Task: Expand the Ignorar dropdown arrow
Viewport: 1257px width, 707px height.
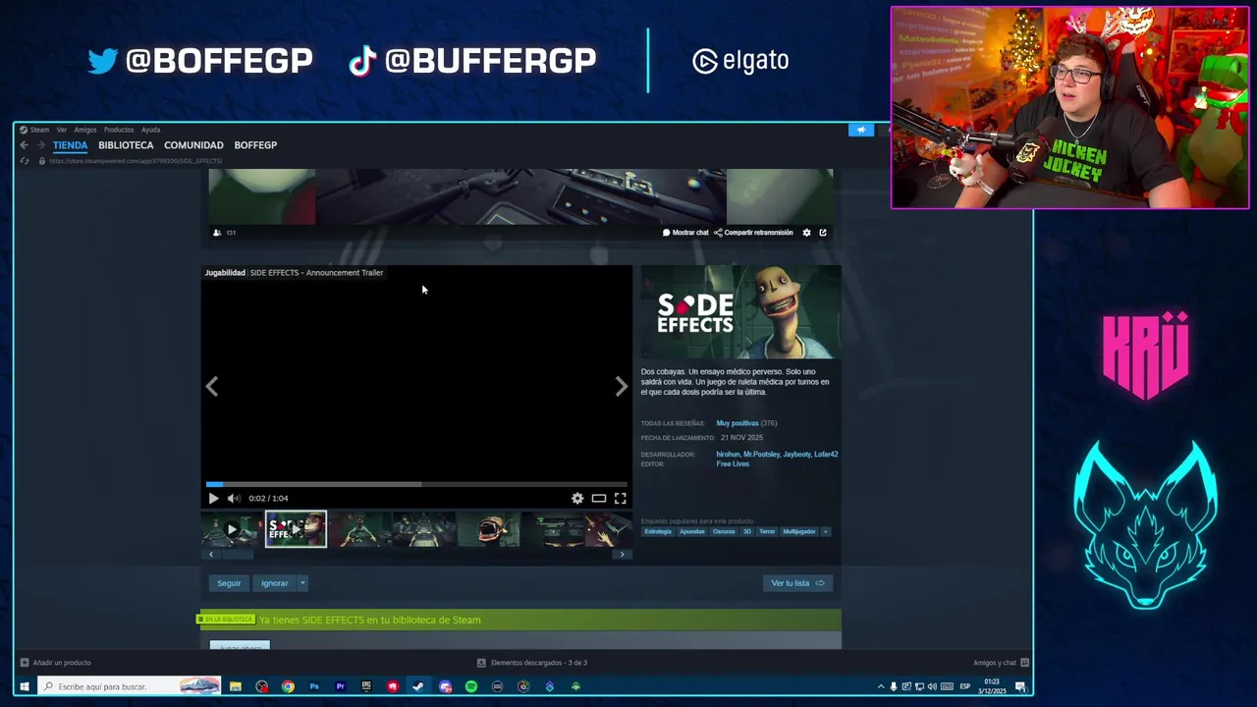Action: [x=302, y=583]
